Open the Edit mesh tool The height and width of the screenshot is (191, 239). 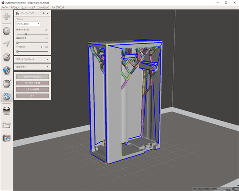click(6, 83)
